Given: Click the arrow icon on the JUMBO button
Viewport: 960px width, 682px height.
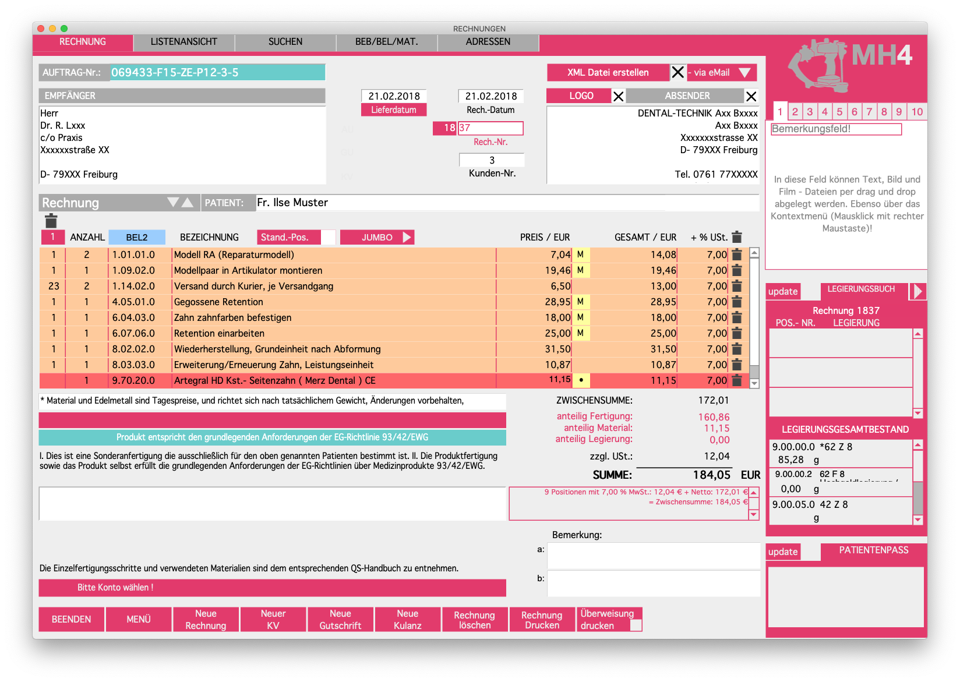Looking at the screenshot, I should pyautogui.click(x=407, y=237).
